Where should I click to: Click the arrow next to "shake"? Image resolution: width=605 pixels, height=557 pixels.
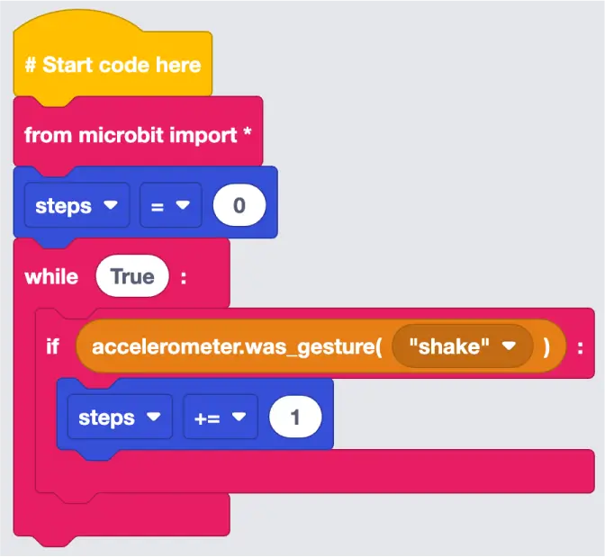click(x=509, y=346)
